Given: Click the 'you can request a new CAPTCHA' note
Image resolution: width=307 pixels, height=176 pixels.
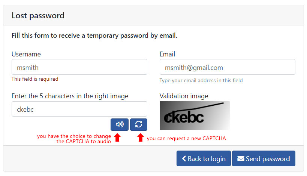Looking at the screenshot, I should [186, 138].
